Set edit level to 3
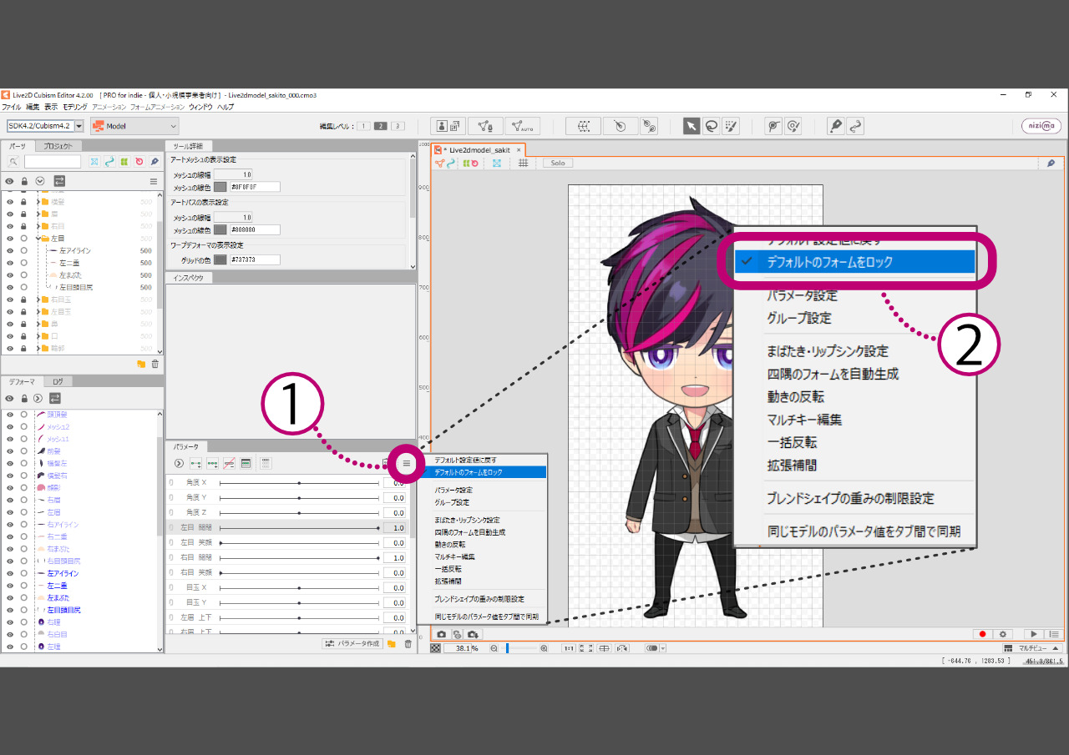1069x755 pixels. point(398,126)
